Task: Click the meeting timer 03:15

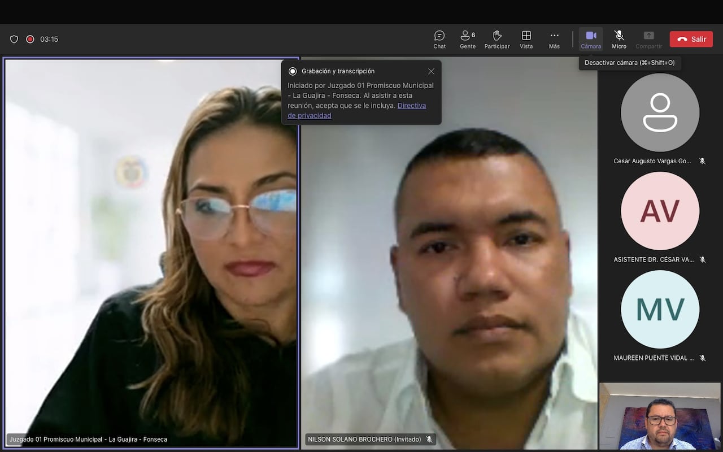Action: (49, 39)
